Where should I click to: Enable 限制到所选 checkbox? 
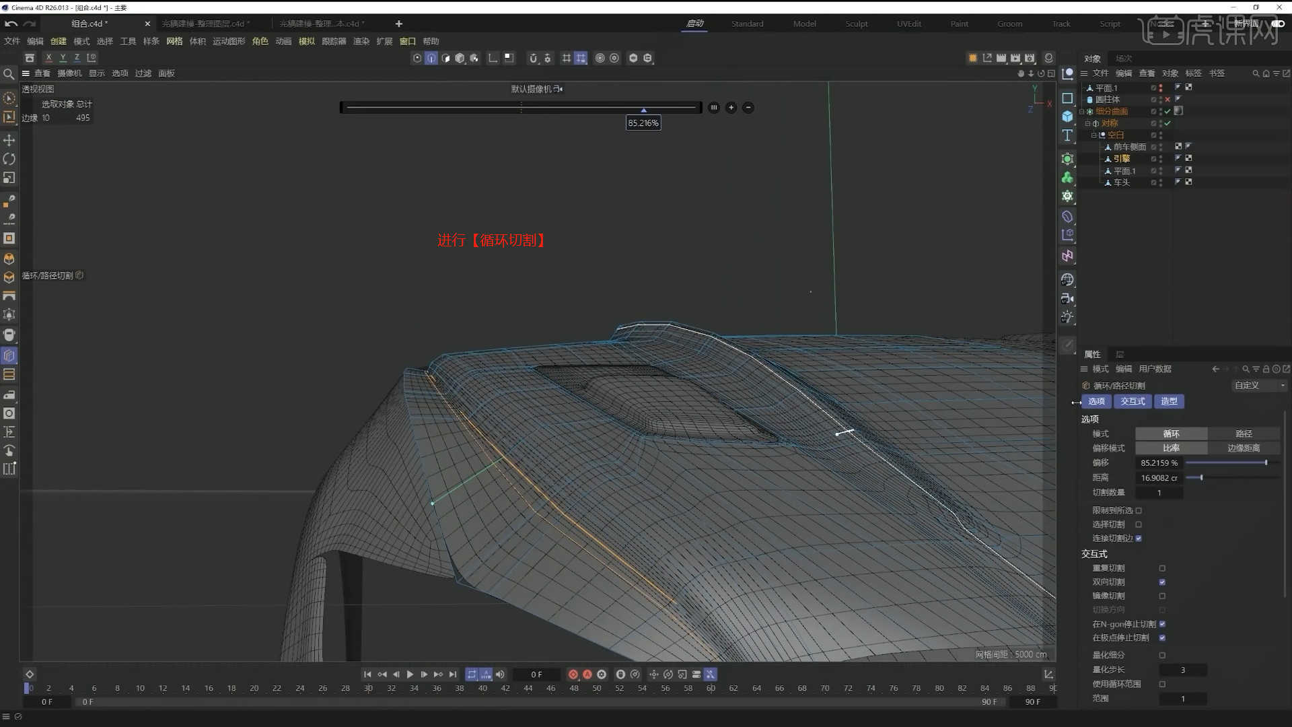(1139, 510)
